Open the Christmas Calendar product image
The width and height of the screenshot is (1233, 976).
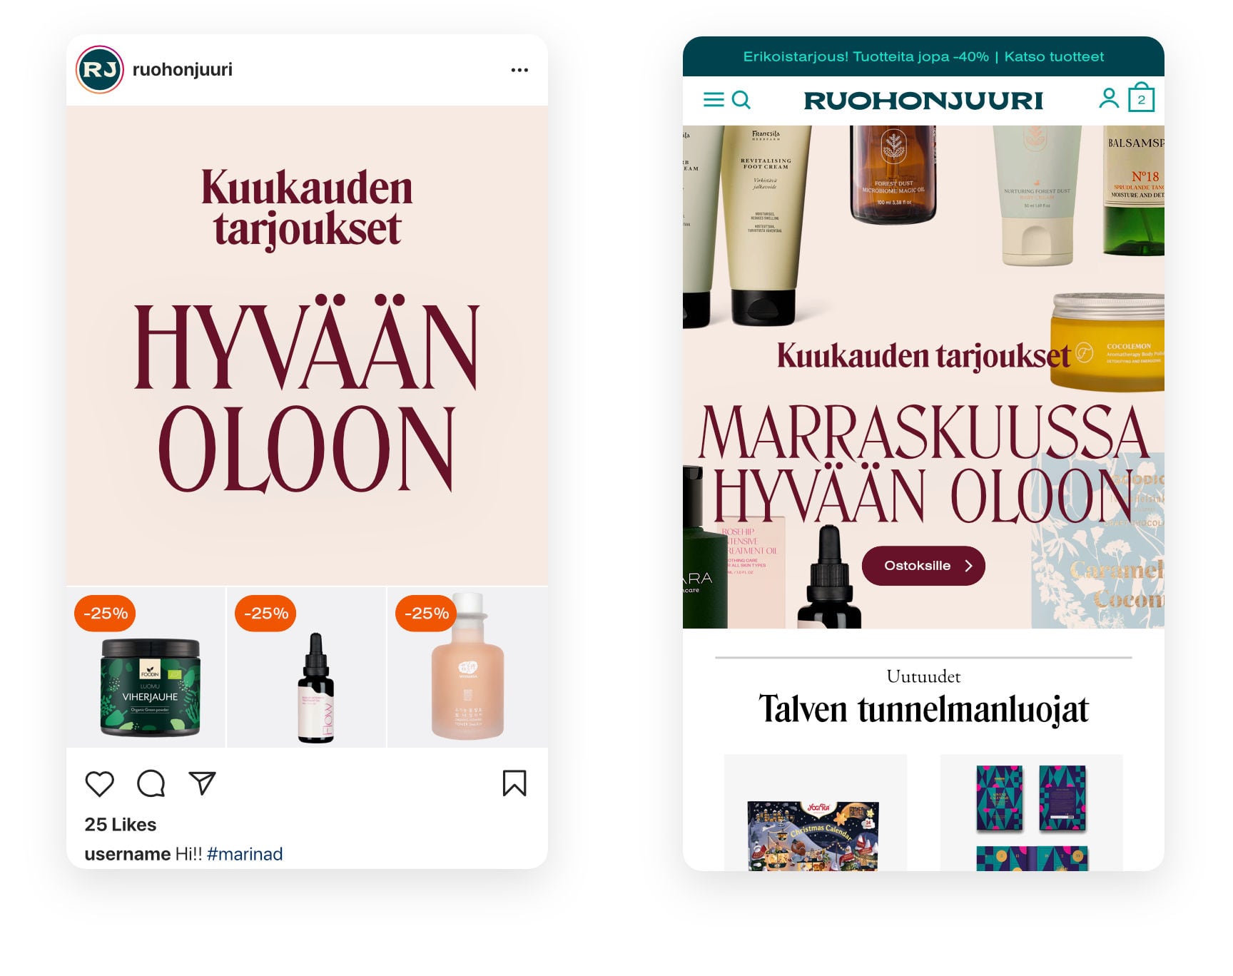815,835
